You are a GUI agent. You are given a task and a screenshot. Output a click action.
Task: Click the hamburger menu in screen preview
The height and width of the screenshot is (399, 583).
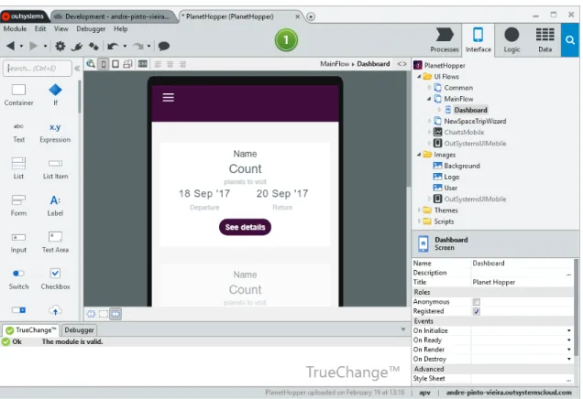pos(168,97)
